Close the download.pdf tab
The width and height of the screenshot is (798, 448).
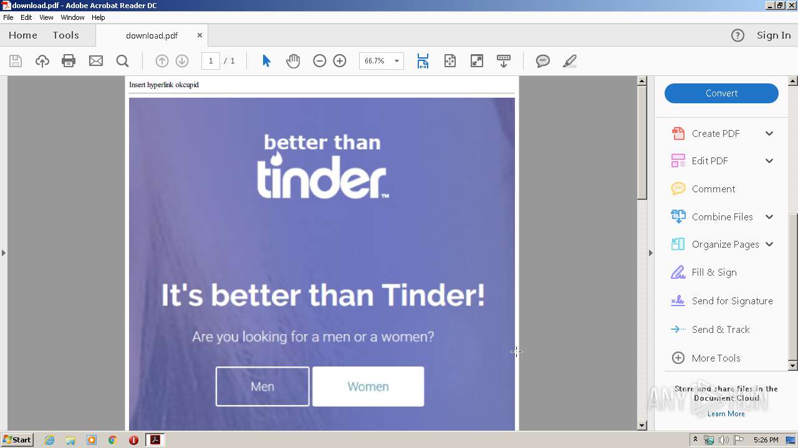[199, 35]
